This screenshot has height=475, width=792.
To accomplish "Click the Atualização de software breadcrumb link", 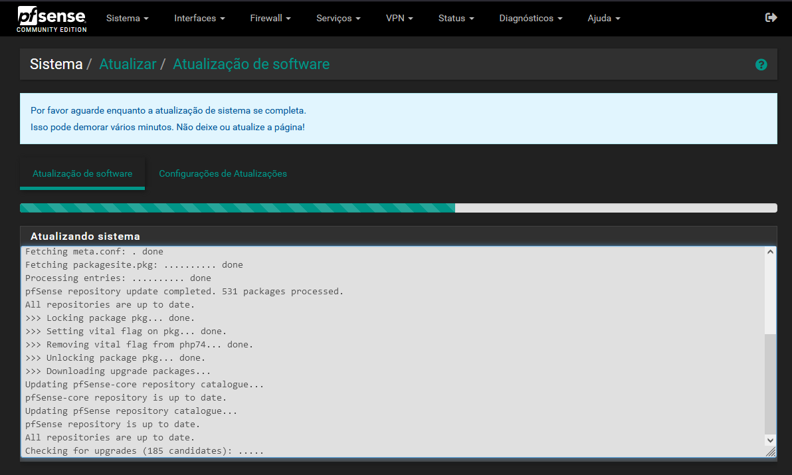I will coord(251,64).
